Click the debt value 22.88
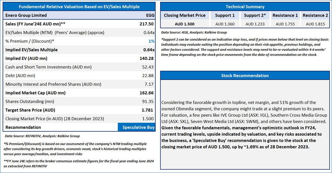 (x=148, y=76)
